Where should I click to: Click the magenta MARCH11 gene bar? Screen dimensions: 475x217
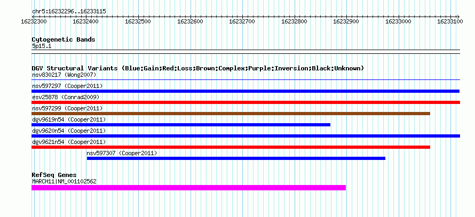(x=189, y=188)
